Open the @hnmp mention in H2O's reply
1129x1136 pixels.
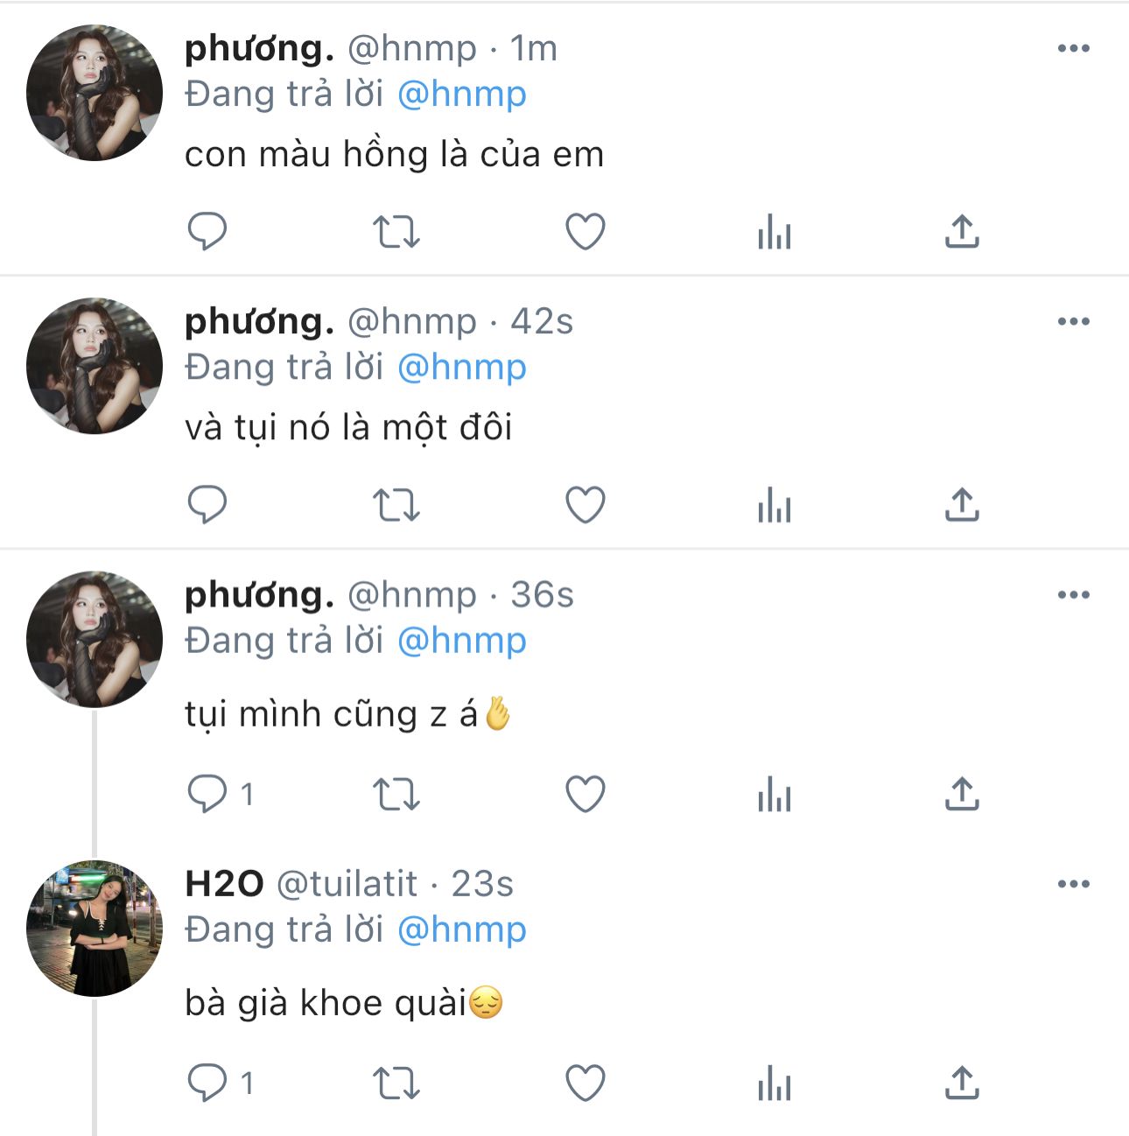462,929
